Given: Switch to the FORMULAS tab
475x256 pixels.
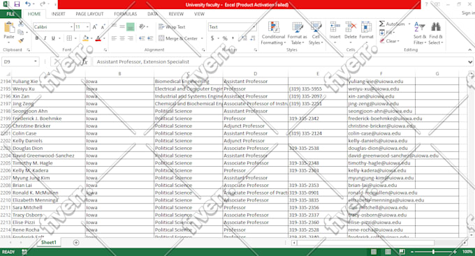Looking at the screenshot, I should pyautogui.click(x=126, y=14).
